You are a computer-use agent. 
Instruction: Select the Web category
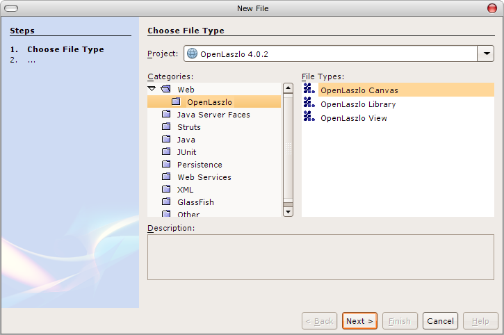coord(186,90)
